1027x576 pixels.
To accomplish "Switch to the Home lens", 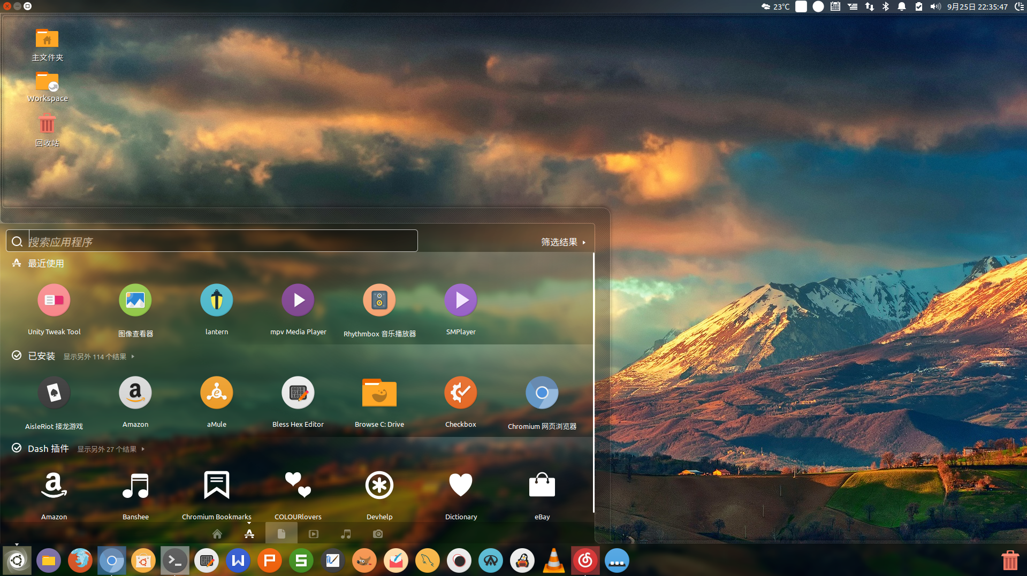I will 217,534.
